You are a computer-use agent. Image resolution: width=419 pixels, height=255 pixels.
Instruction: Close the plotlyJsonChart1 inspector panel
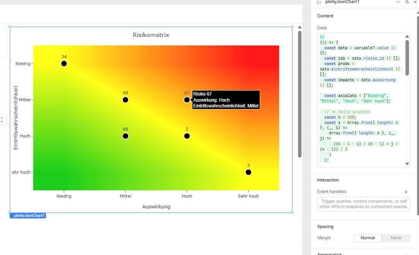coord(415,2)
